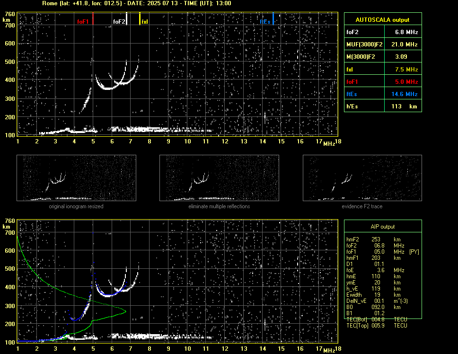Select the DelN_vE value '00.1'
This screenshot has width=458, height=354.
(x=379, y=301)
